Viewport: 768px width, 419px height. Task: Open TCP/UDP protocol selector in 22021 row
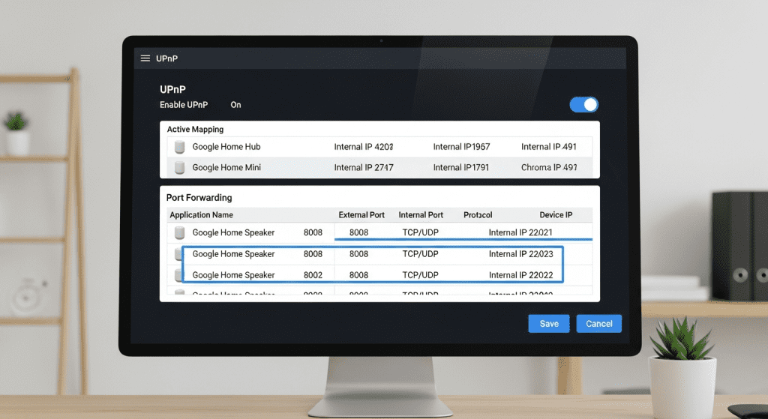pyautogui.click(x=420, y=233)
